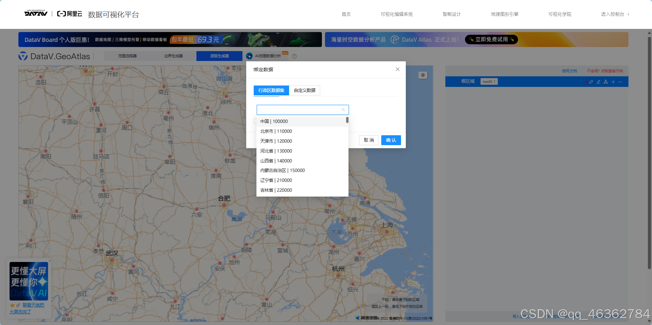Screen dimensions: 652x325
Task: Select the 行政区数据集 tab
Action: 271,90
